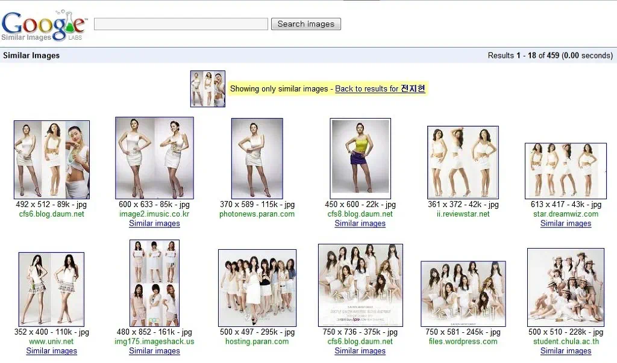Open student.chula.ac.th source link
617x363 pixels.
(565, 340)
